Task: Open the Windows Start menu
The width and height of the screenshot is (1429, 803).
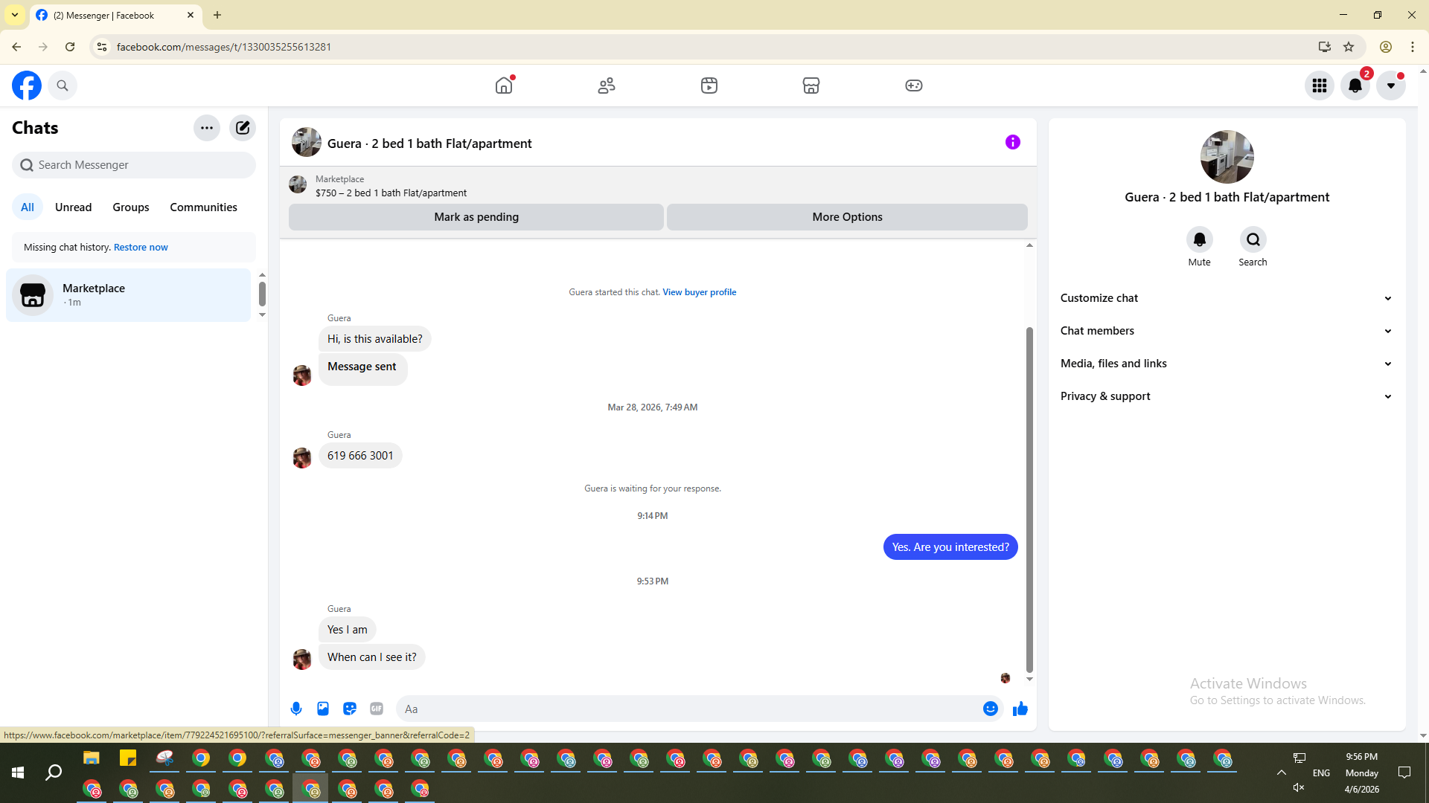Action: [x=18, y=773]
